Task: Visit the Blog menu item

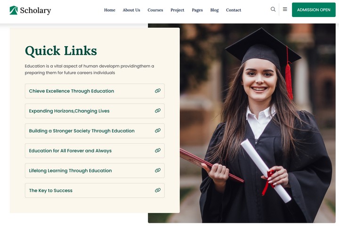Action: (x=215, y=10)
